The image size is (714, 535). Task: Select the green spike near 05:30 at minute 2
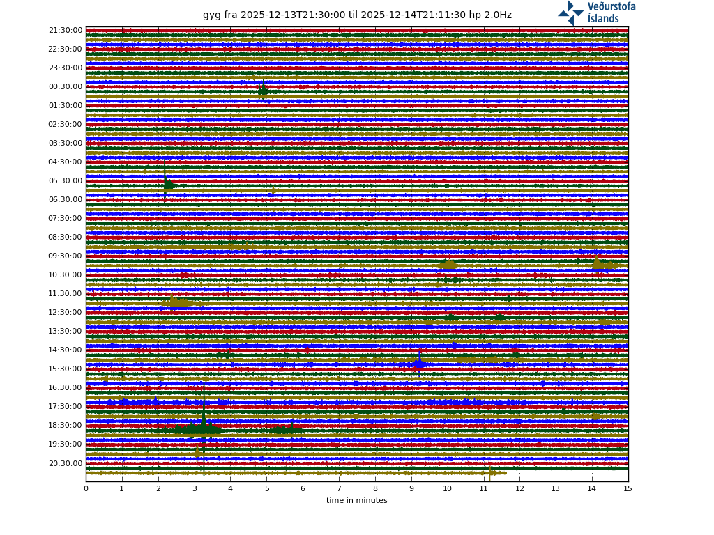coord(166,183)
